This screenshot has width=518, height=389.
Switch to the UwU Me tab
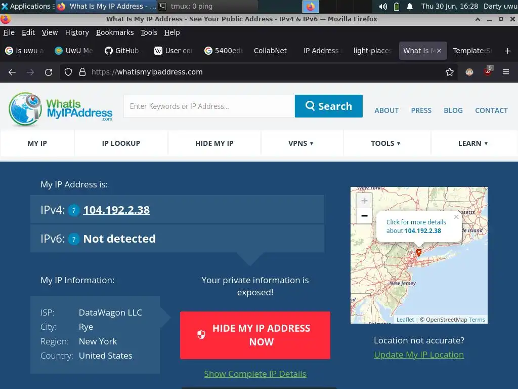pos(75,51)
